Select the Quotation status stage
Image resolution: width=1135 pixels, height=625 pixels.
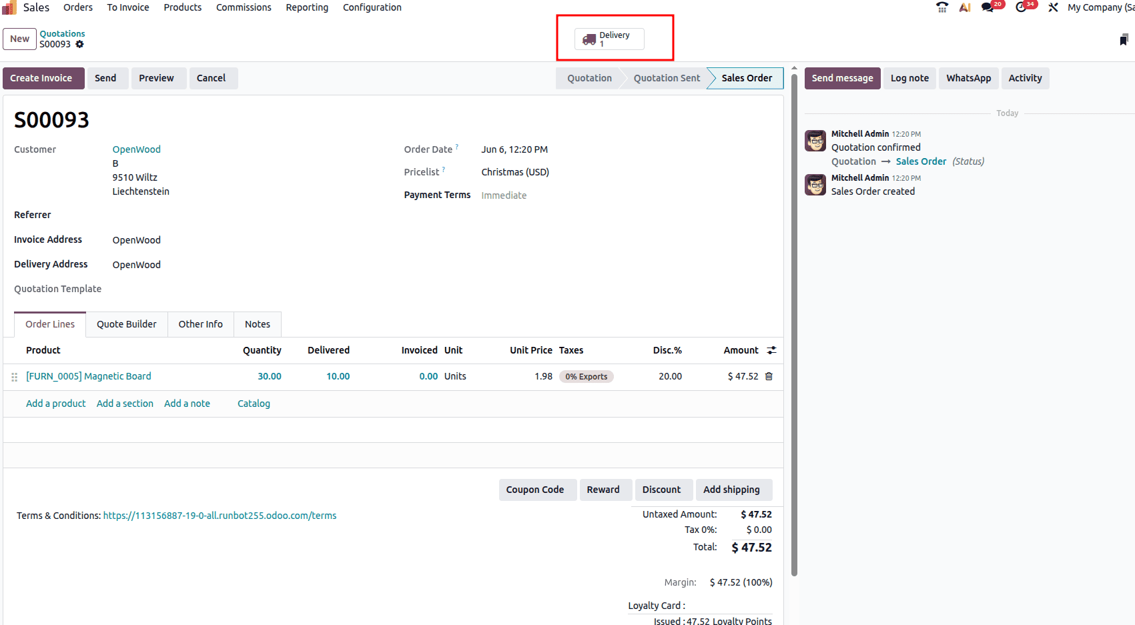(x=589, y=78)
